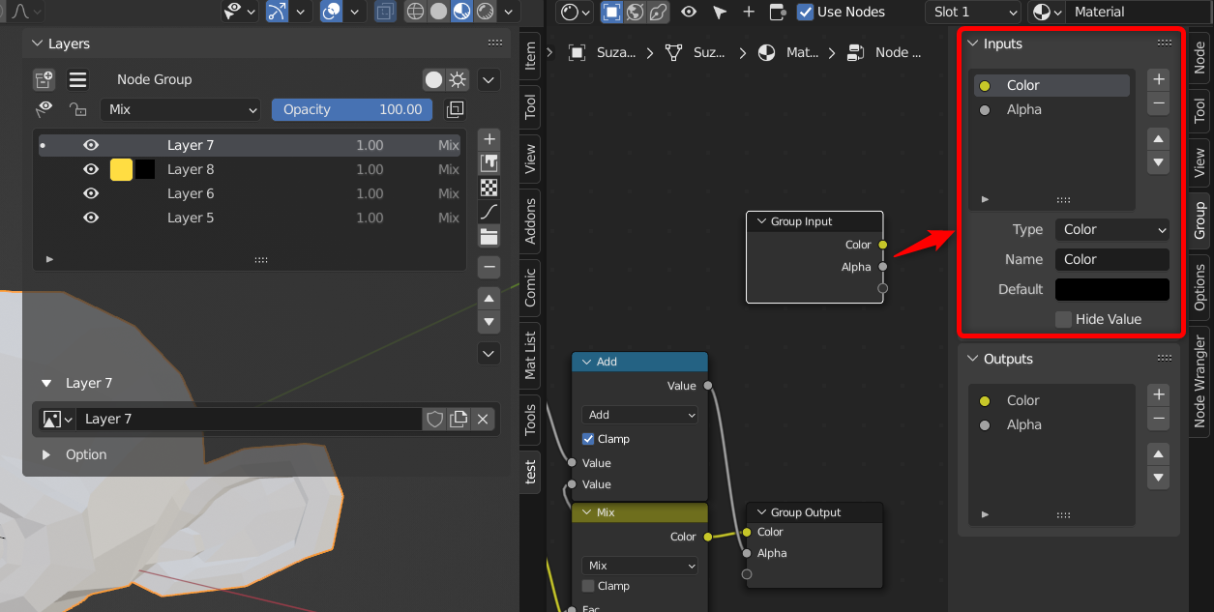The height and width of the screenshot is (612, 1214).
Task: Select wireframe viewport shading
Action: (415, 12)
